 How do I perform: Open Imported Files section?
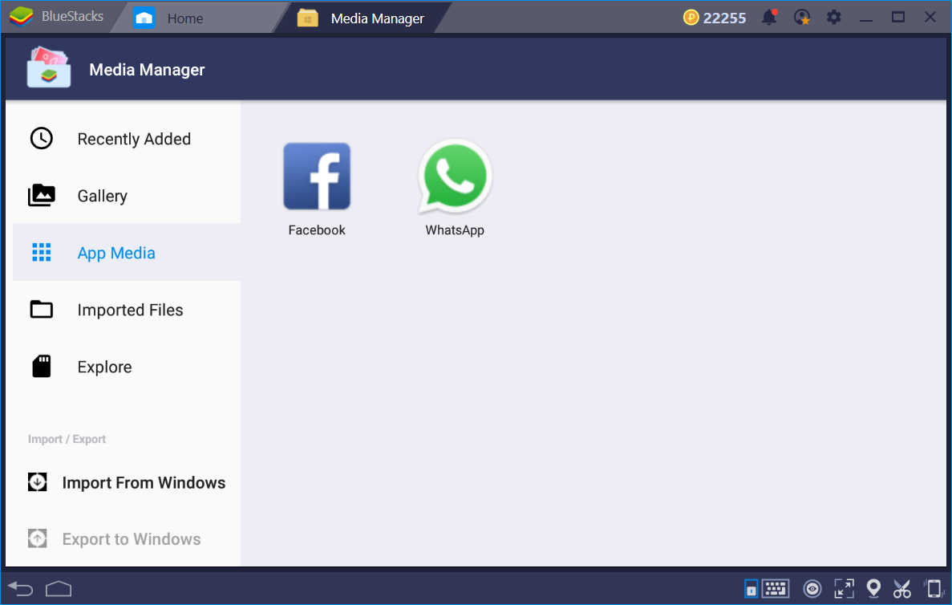126,309
